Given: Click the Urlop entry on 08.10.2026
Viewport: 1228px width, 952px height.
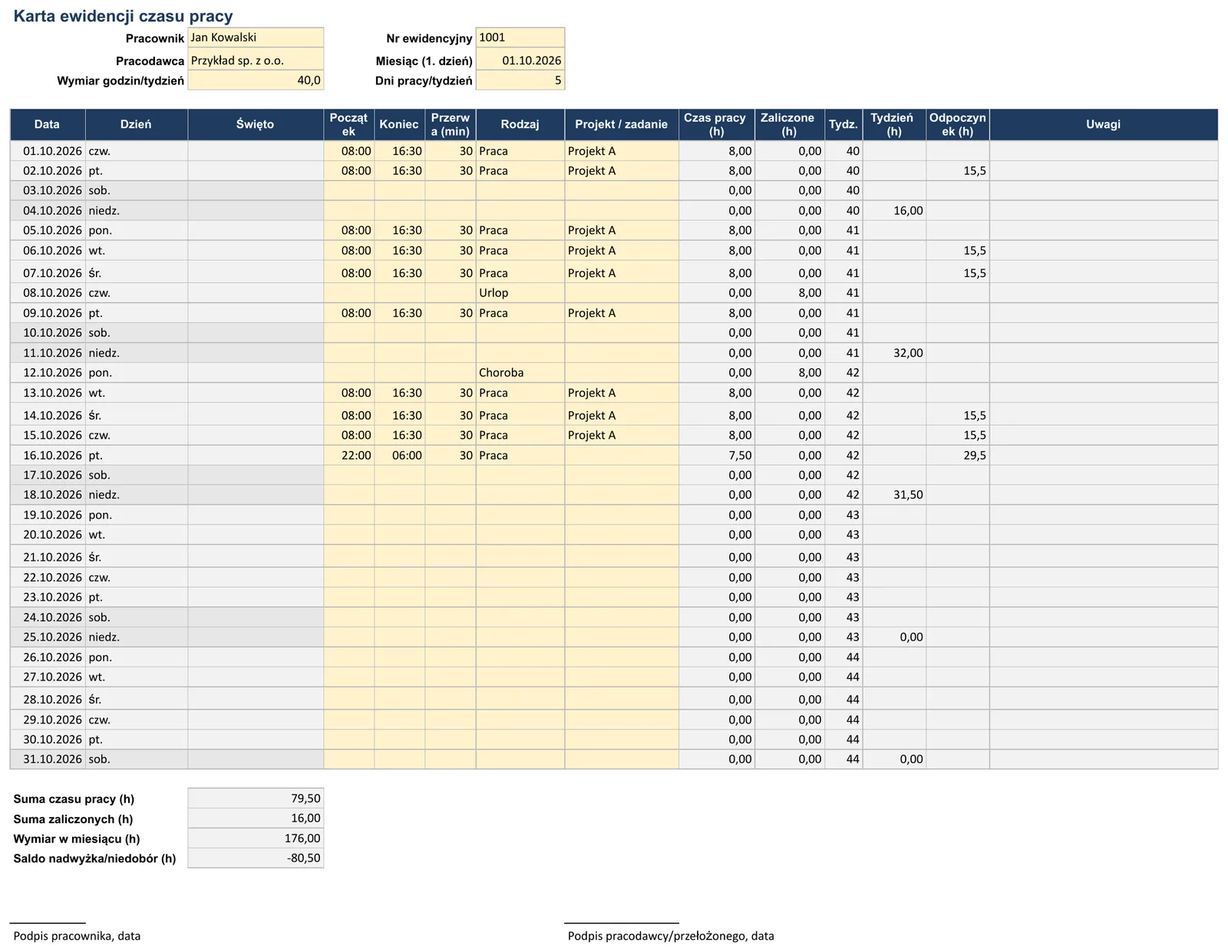Looking at the screenshot, I should (x=520, y=293).
